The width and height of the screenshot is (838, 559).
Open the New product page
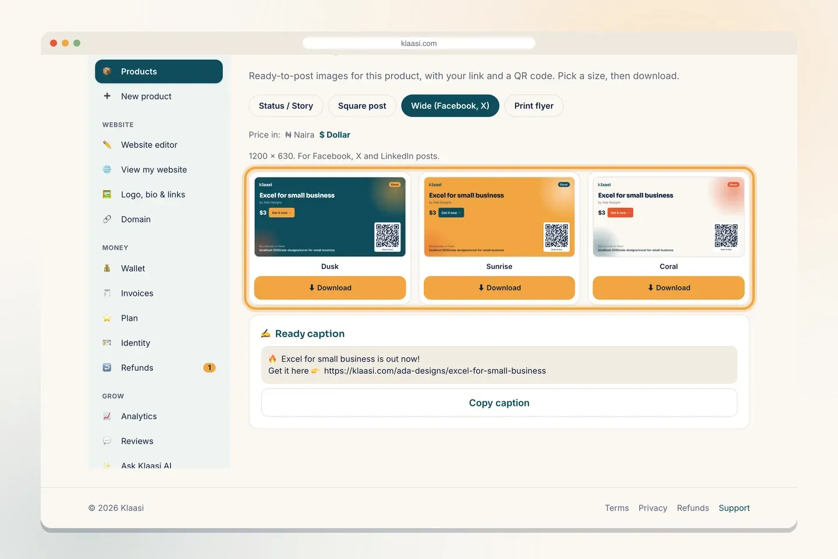pos(159,96)
